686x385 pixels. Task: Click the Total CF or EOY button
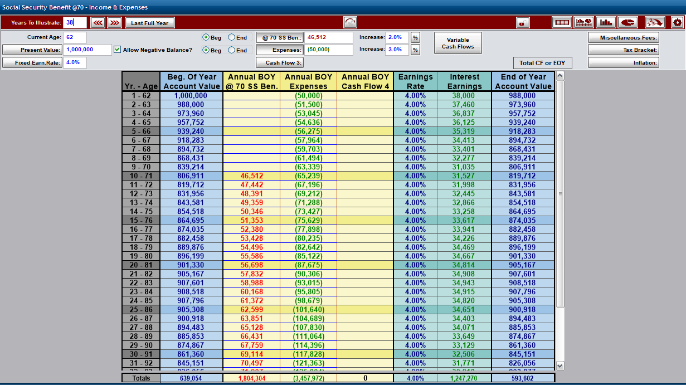coord(542,62)
